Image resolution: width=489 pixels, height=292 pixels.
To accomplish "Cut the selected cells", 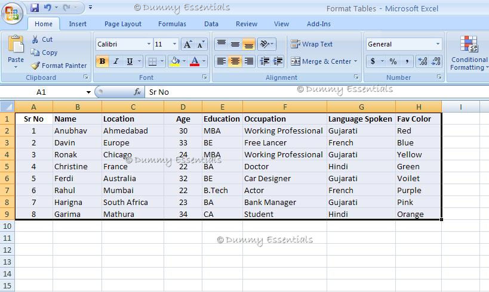I will 42,39.
